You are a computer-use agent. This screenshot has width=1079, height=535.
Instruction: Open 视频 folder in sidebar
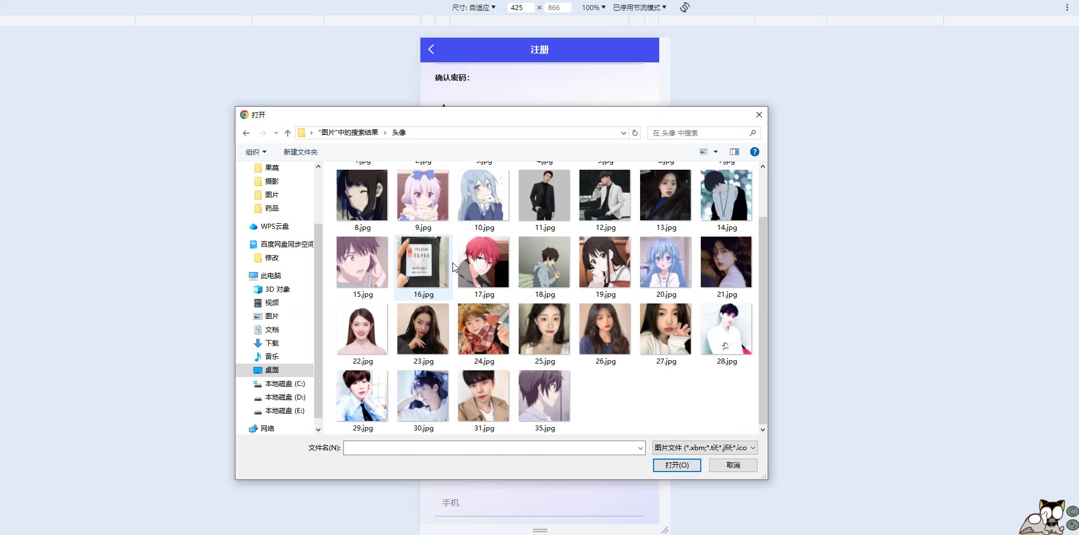(266, 303)
